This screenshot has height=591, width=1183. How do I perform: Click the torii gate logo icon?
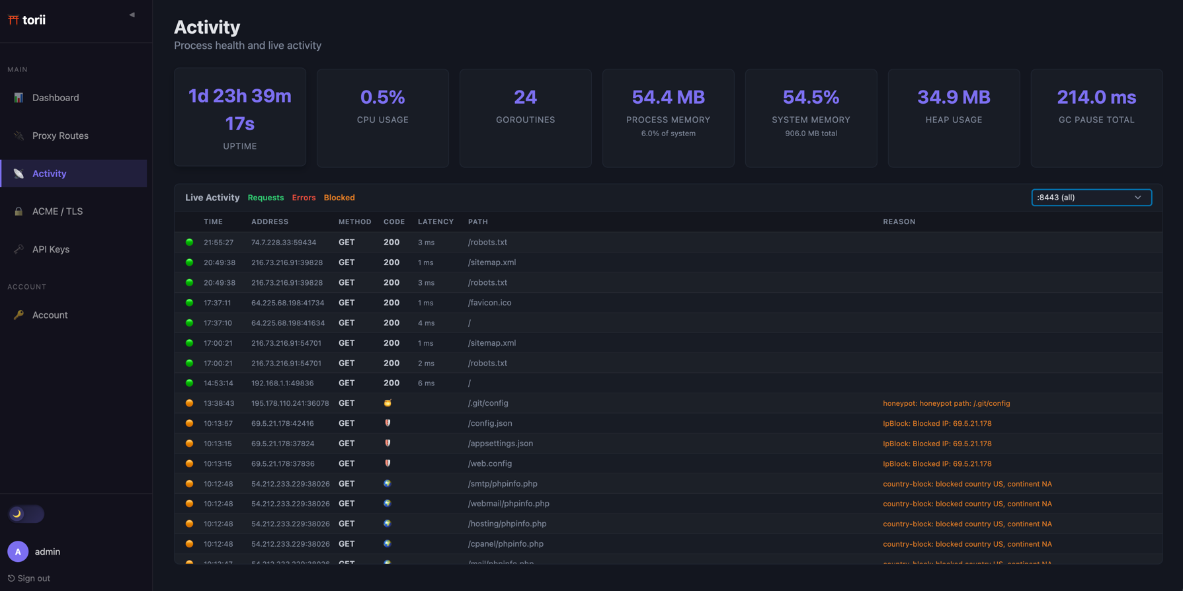tap(13, 20)
